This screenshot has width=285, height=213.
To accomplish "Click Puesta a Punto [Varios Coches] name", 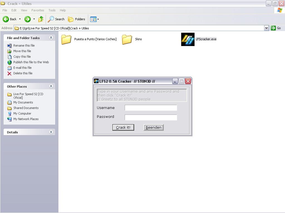I will point(95,39).
